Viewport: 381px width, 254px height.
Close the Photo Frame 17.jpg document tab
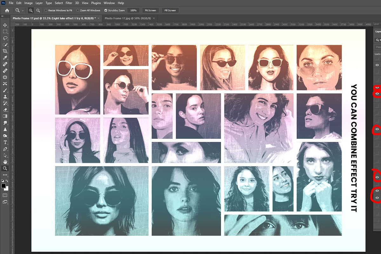(154, 18)
